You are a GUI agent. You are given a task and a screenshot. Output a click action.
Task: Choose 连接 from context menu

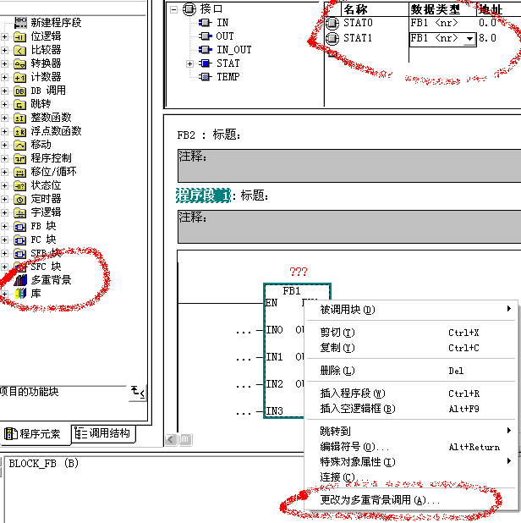click(x=412, y=477)
